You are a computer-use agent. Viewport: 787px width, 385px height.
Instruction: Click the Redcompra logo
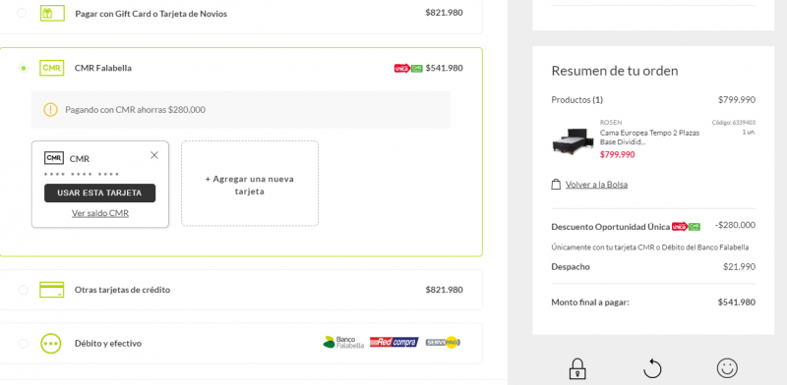tap(394, 342)
